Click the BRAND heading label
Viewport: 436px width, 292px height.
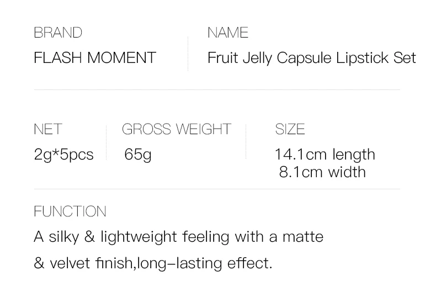[x=58, y=33]
